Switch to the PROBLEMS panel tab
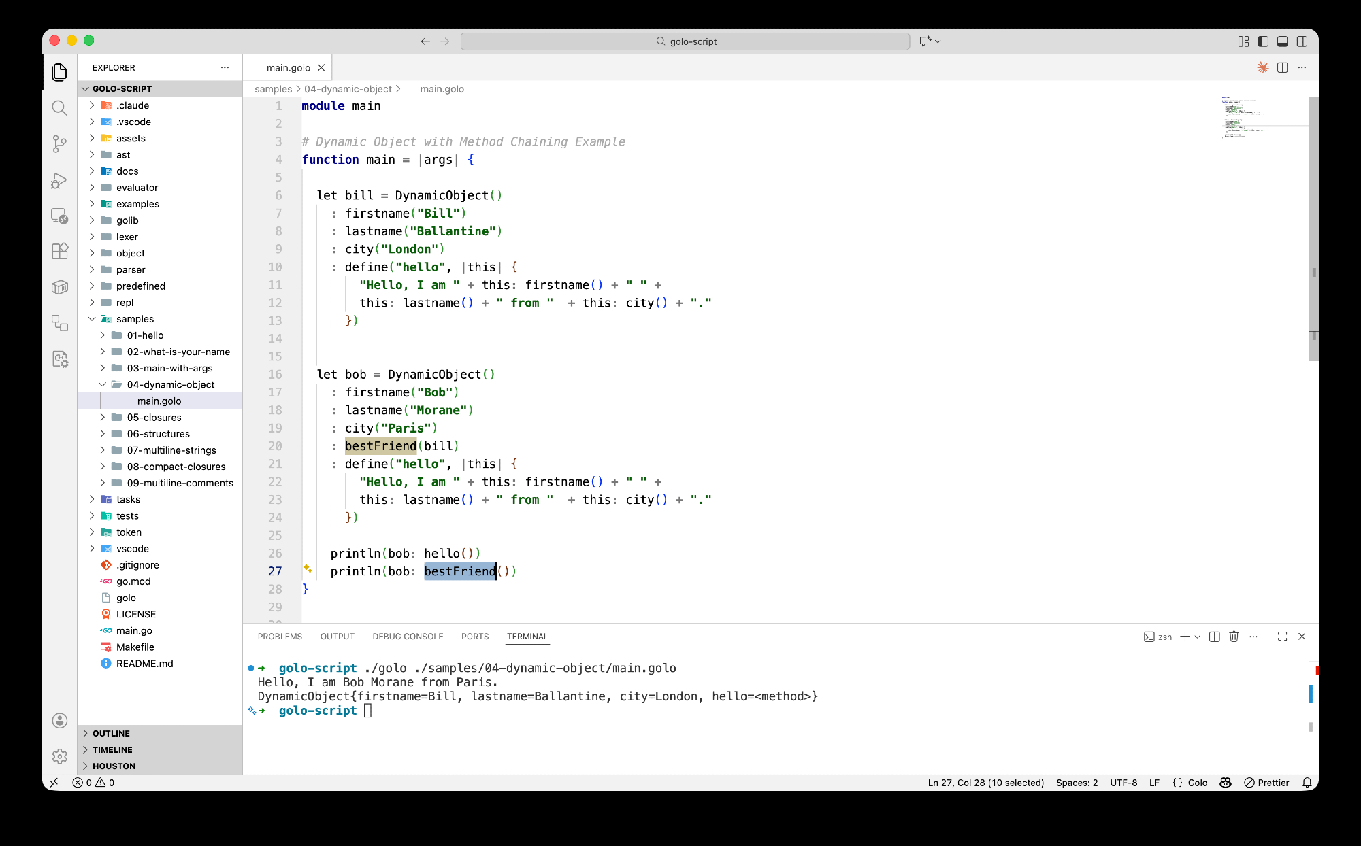The height and width of the screenshot is (846, 1361). (x=280, y=637)
